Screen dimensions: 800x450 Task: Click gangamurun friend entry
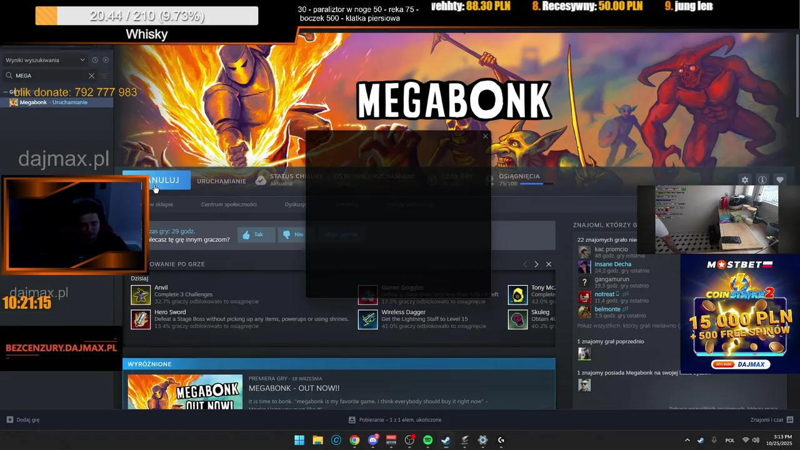[x=612, y=282]
